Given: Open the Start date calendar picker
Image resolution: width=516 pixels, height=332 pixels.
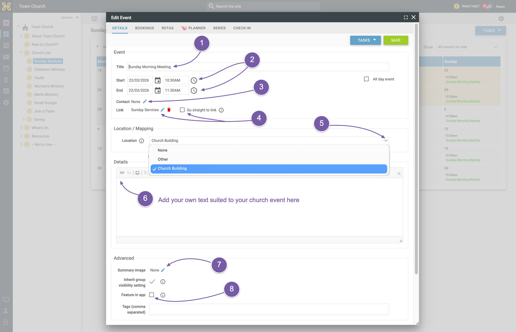Looking at the screenshot, I should [x=158, y=80].
